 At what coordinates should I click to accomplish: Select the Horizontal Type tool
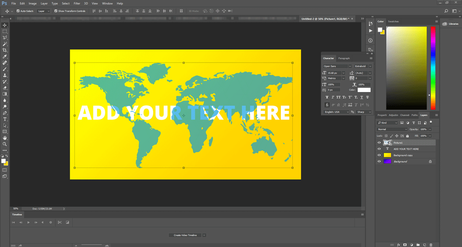click(5, 119)
